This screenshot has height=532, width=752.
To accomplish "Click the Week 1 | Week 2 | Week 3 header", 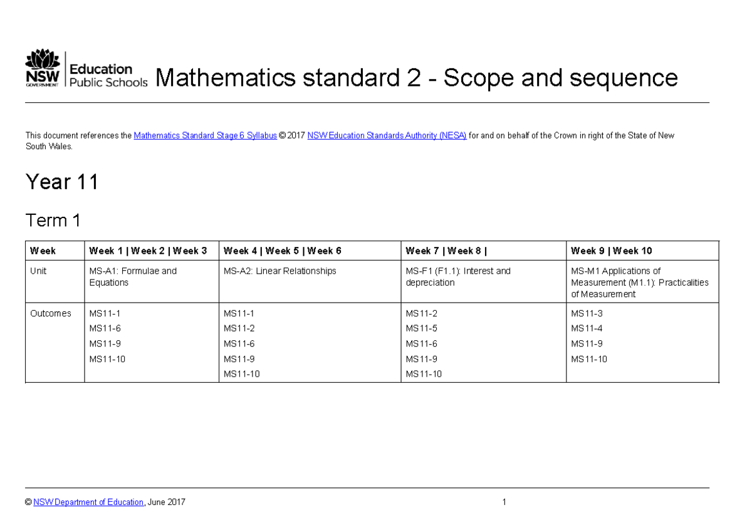I will (x=148, y=250).
